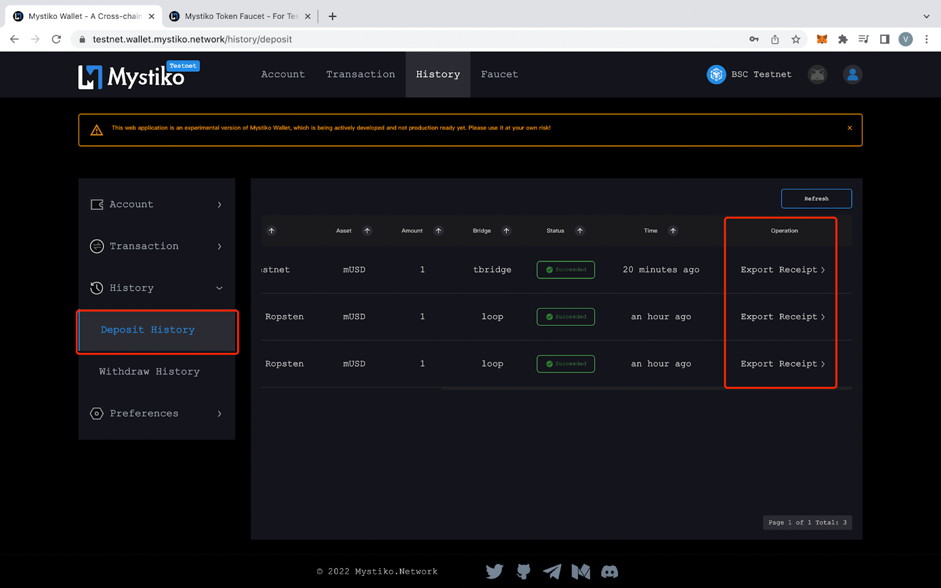Click the tbridge bridge cell

(x=492, y=270)
